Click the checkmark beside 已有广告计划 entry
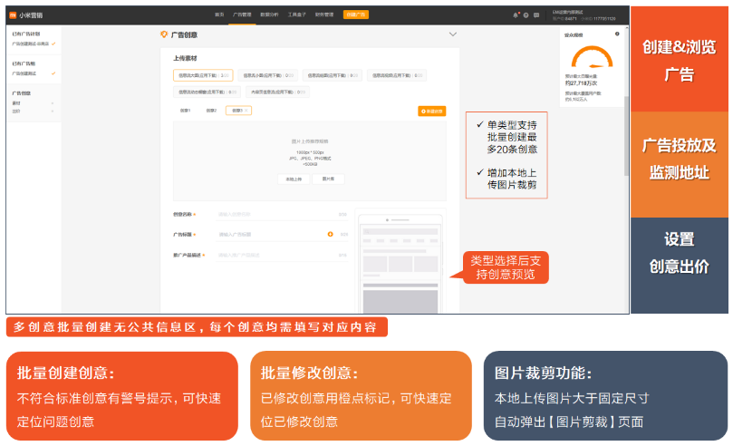733x446 pixels. click(53, 44)
